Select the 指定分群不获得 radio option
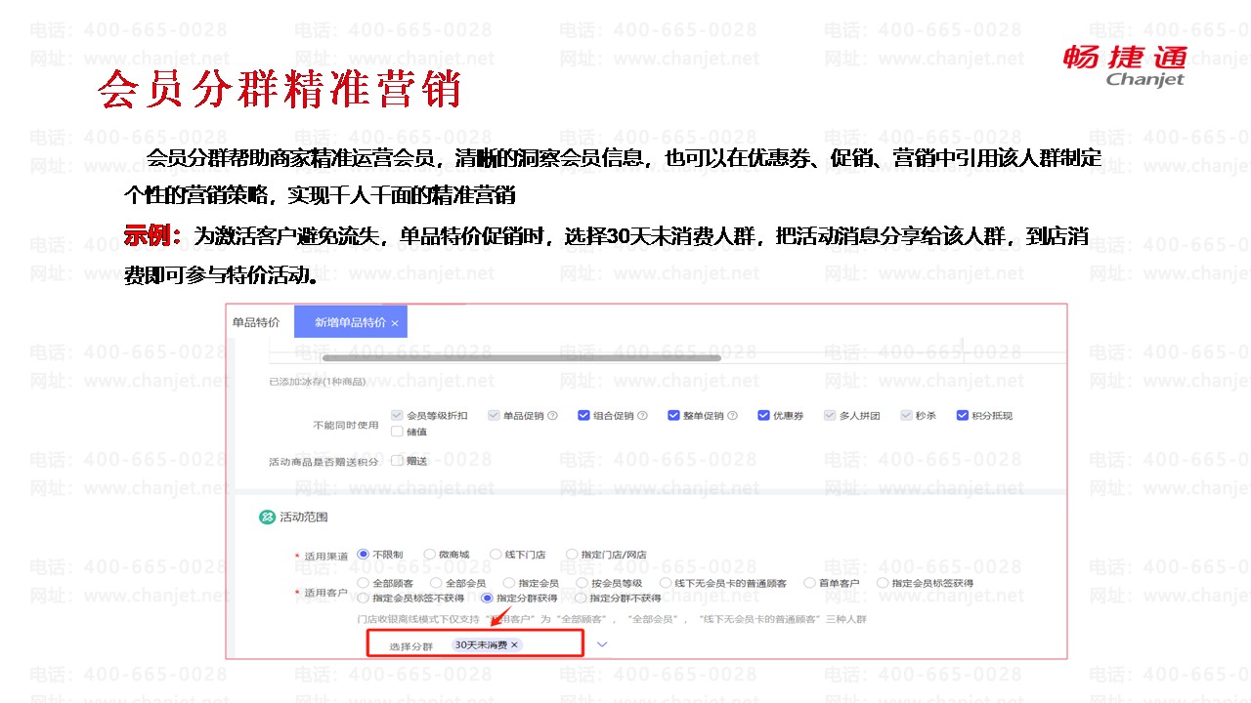This screenshot has height=703, width=1251. [581, 599]
